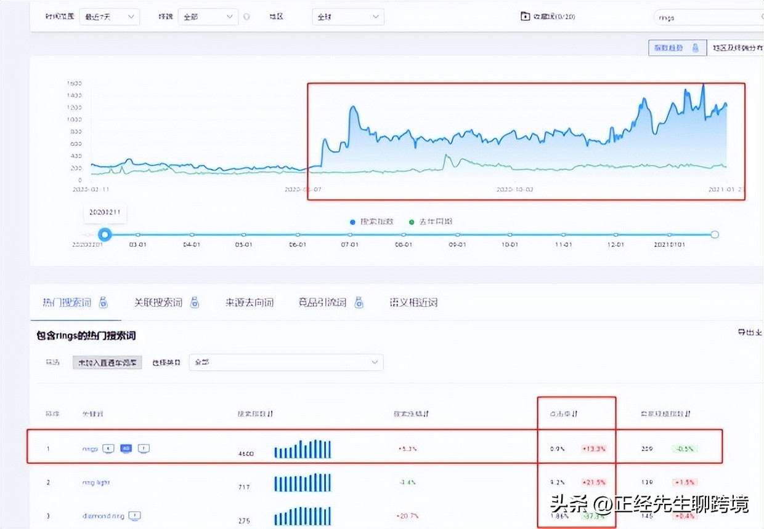This screenshot has width=764, height=529.
Task: Click the +20.7% growth value for diamond ring
Action: click(x=407, y=515)
